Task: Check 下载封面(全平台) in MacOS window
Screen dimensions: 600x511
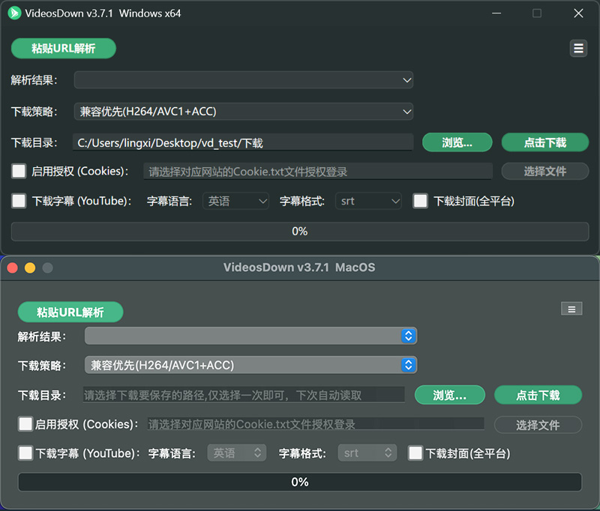Action: point(415,453)
